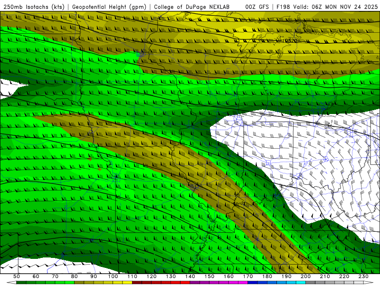Click the legend value 180

267,276
